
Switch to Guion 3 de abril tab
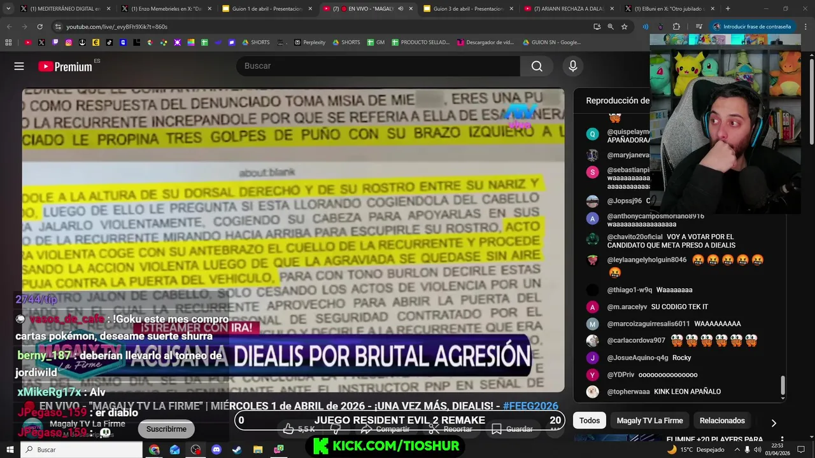click(x=467, y=9)
